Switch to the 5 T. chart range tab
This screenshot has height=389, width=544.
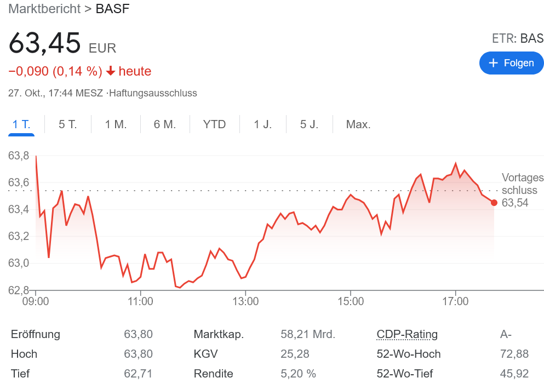(67, 124)
